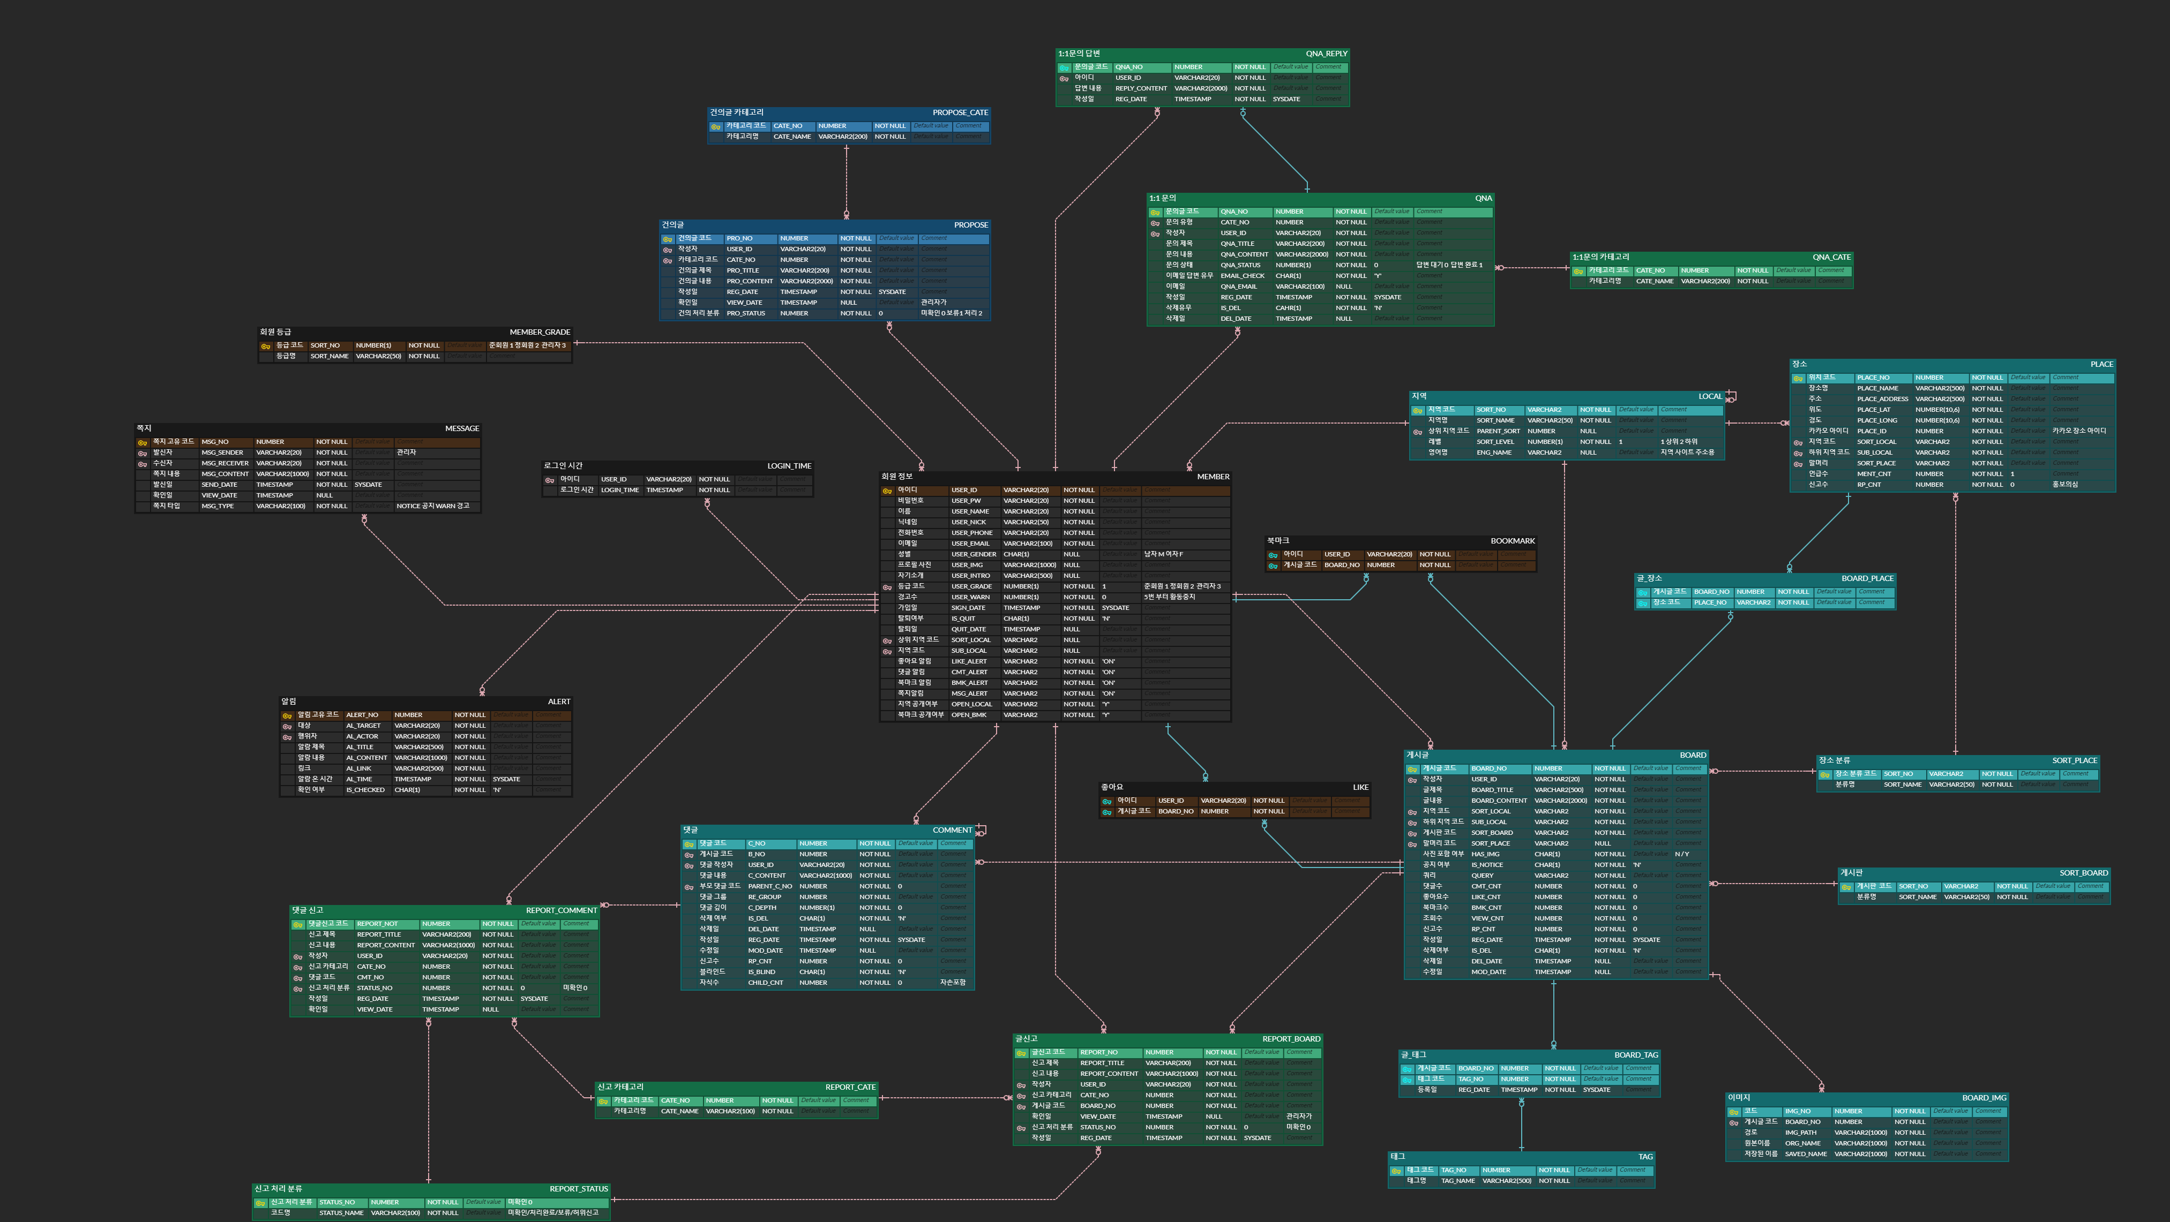Click USER_INTRO column in MEMBER table

tap(970, 576)
